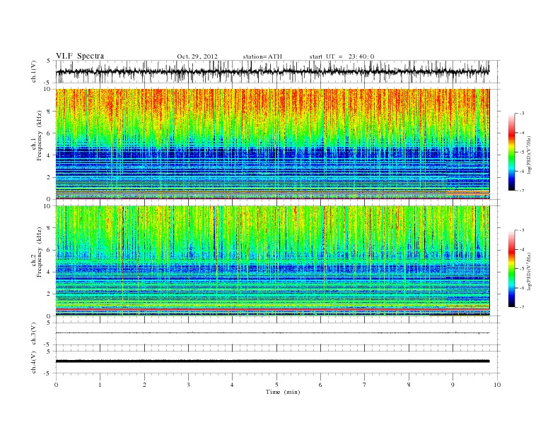560x432 pixels.
Task: Click the ch.4 thick waveform trace
Action: coord(272,361)
